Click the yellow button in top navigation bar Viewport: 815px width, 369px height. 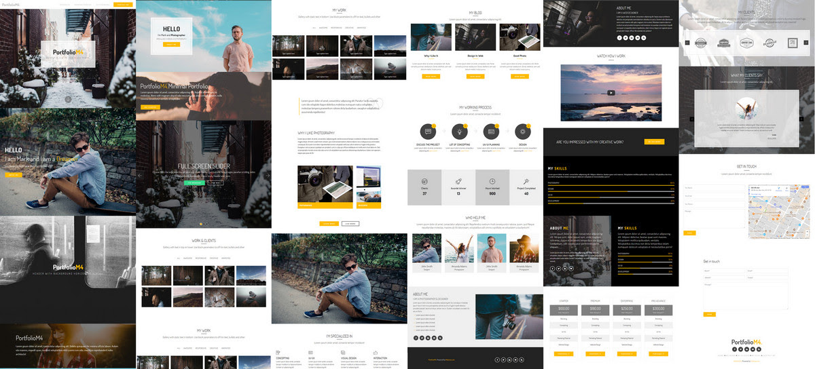coord(122,4)
